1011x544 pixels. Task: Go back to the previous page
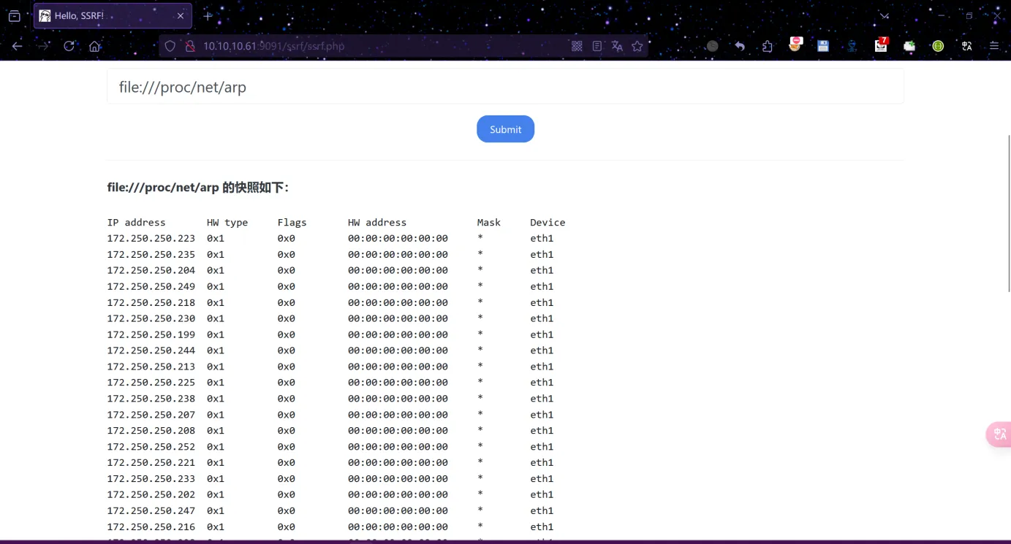pyautogui.click(x=17, y=46)
